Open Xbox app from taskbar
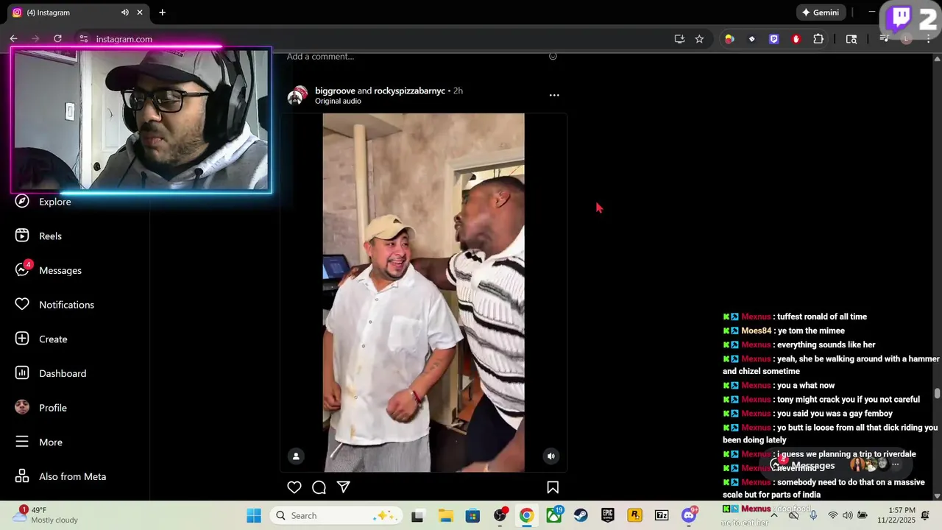 point(553,515)
